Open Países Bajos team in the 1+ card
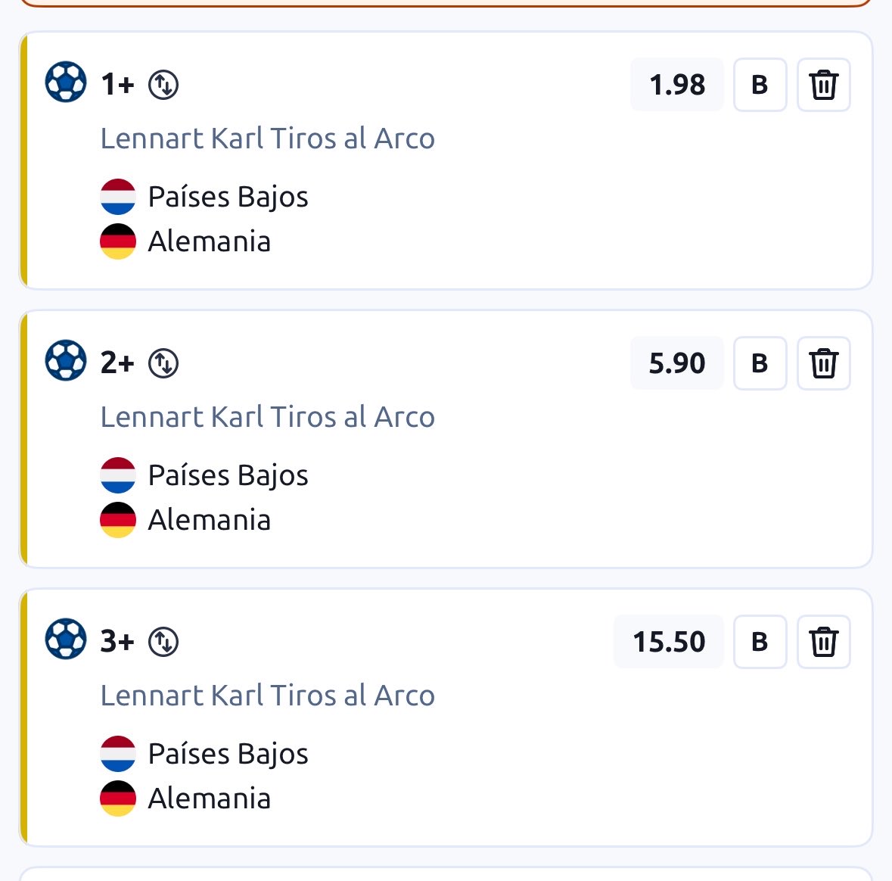 coord(228,197)
